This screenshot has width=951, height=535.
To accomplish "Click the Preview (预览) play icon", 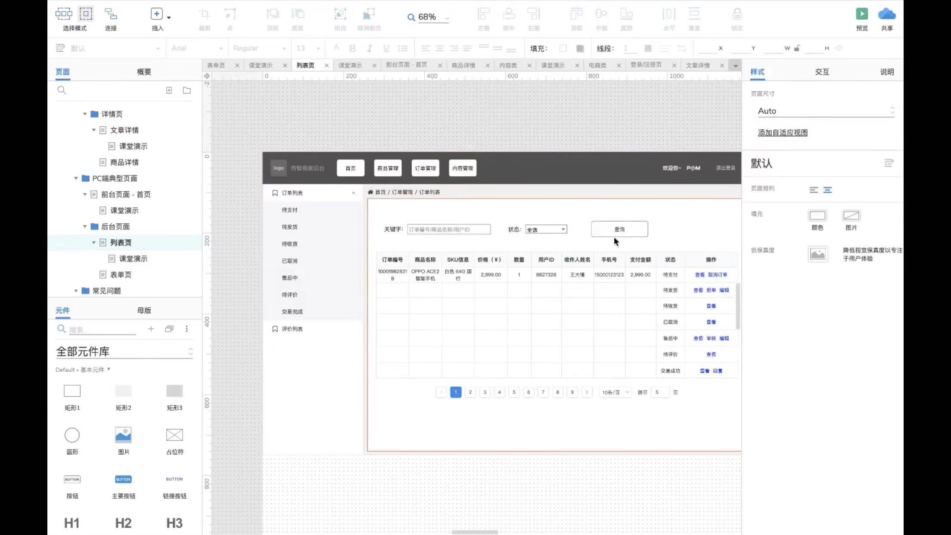I will point(861,14).
